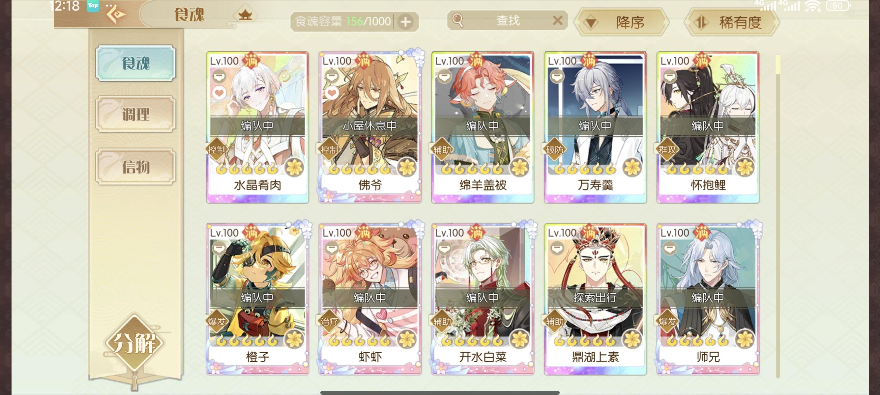Viewport: 880px width, 395px height.
Task: Click 群攻 role badge on 怀抱鲤
Action: pos(667,149)
